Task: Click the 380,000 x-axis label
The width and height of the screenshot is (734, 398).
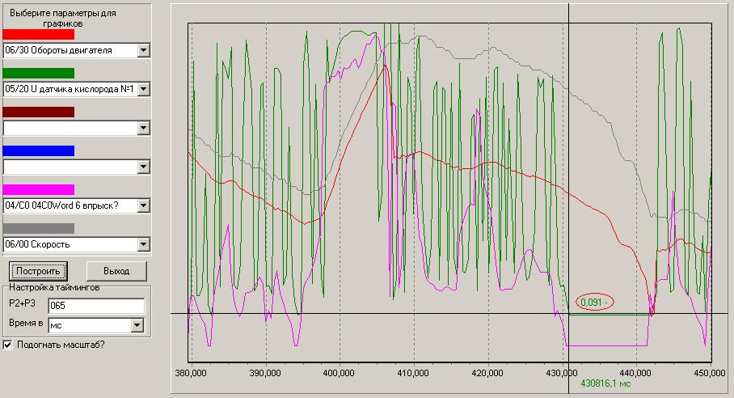Action: (x=191, y=373)
